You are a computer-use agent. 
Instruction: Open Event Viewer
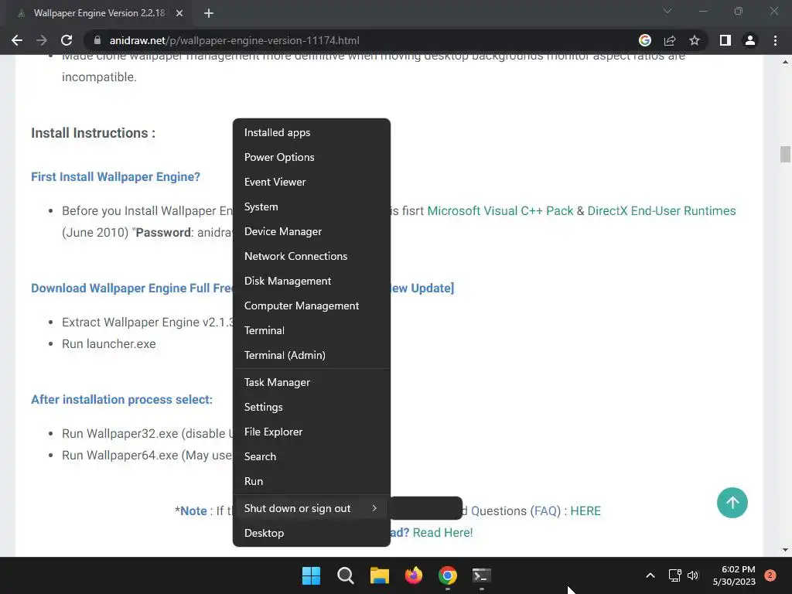312,182
